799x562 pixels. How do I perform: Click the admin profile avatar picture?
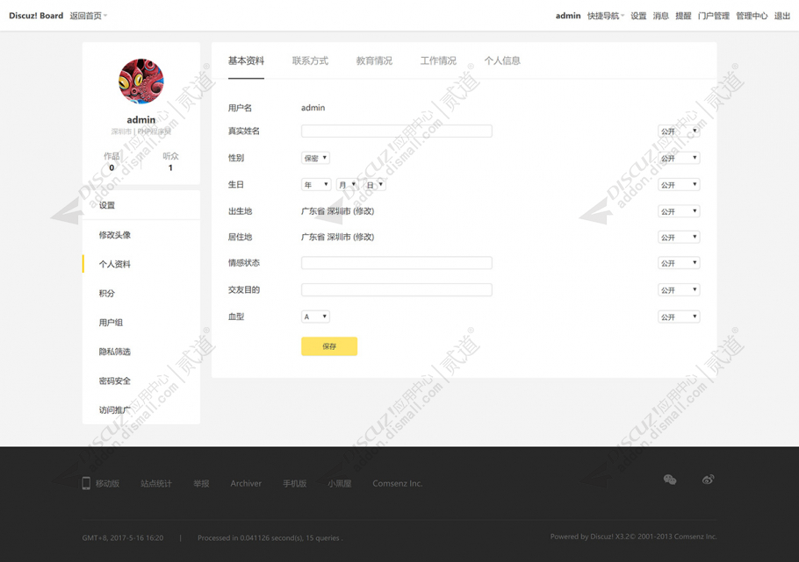coord(140,82)
